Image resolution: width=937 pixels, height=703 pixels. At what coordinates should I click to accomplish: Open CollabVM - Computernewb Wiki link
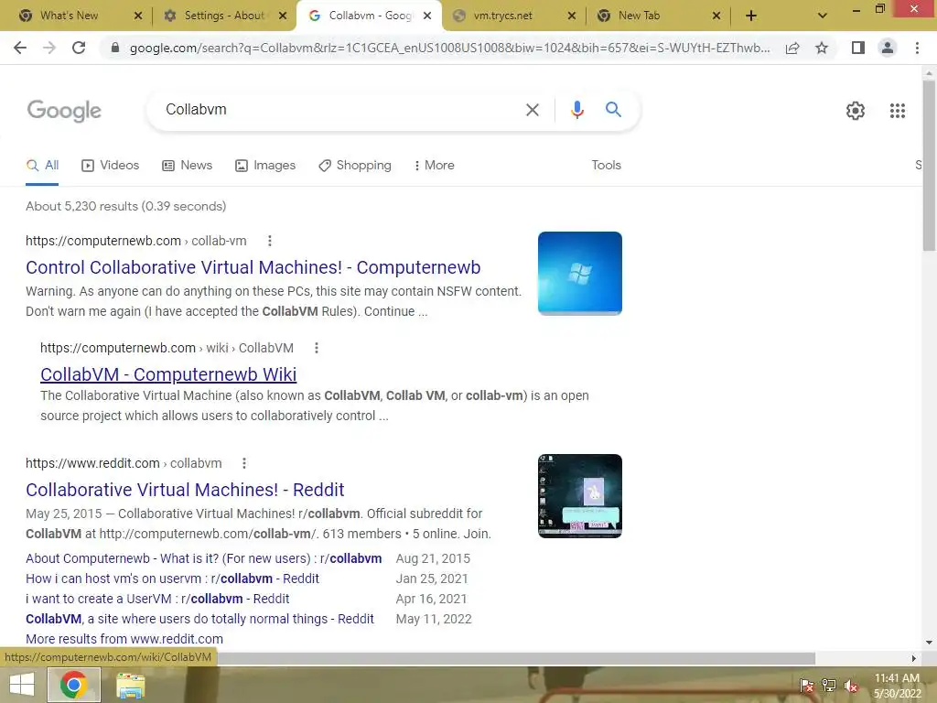[x=168, y=374]
